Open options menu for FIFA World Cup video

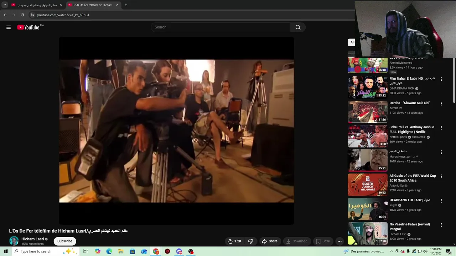point(441,176)
